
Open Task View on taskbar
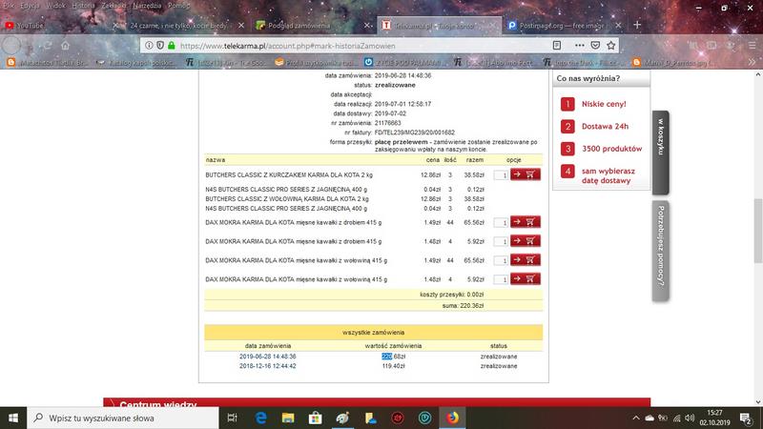click(232, 418)
